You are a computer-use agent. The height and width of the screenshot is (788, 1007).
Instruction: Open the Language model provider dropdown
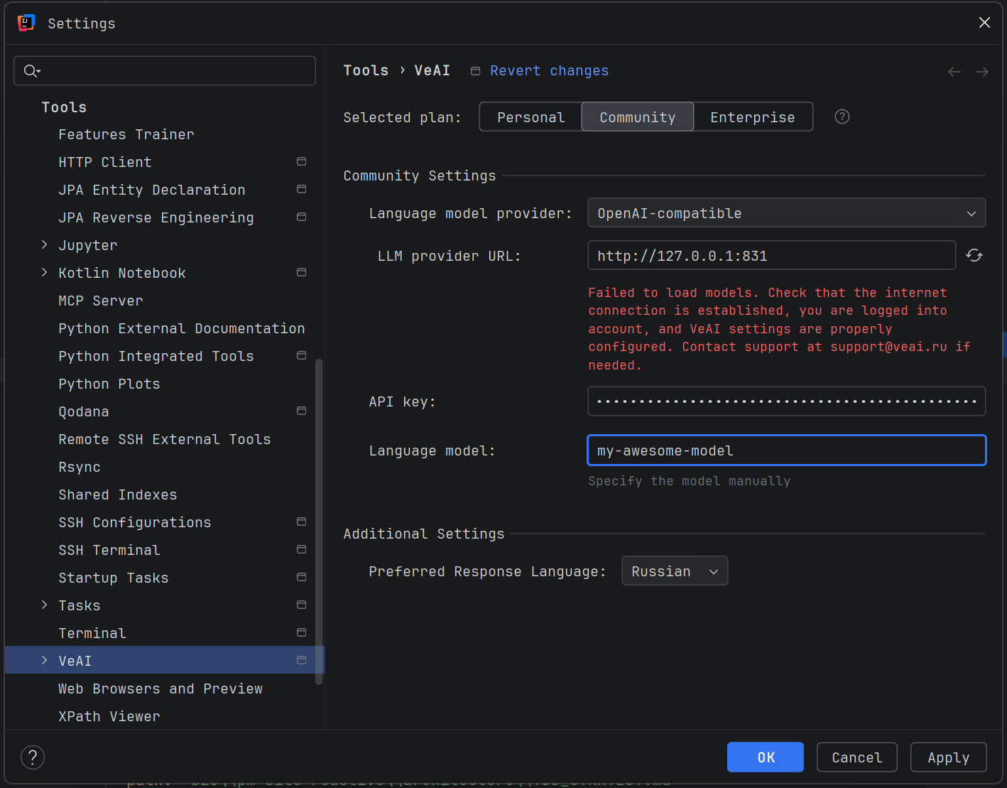point(785,213)
